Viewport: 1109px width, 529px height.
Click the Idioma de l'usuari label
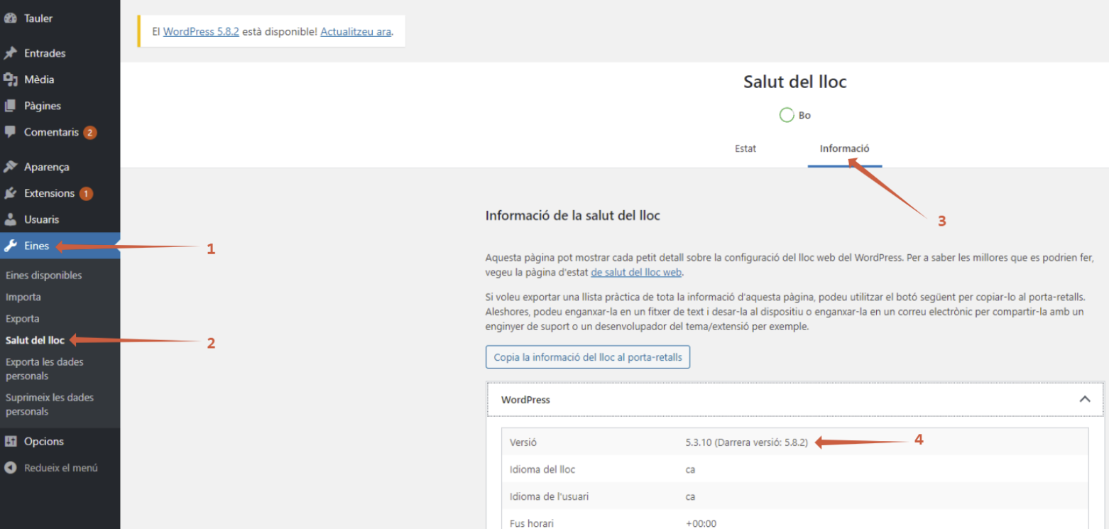(x=549, y=496)
